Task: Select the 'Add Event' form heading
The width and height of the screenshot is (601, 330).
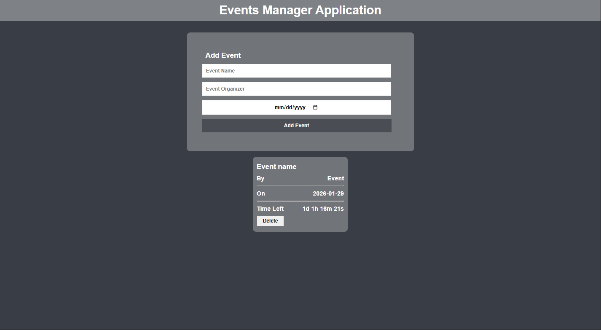Action: point(223,55)
